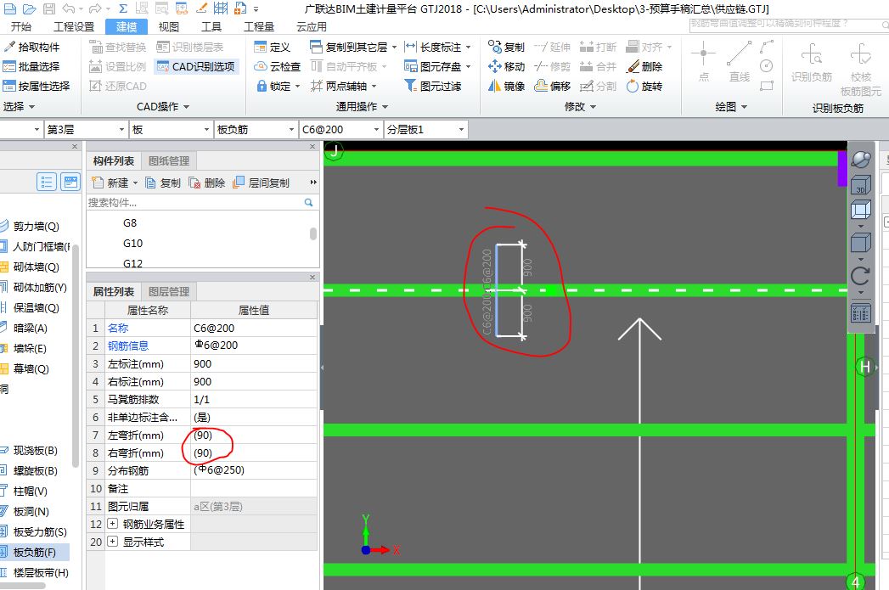889x590 pixels.
Task: Select 批量选择 batch select tool
Action: 31,66
